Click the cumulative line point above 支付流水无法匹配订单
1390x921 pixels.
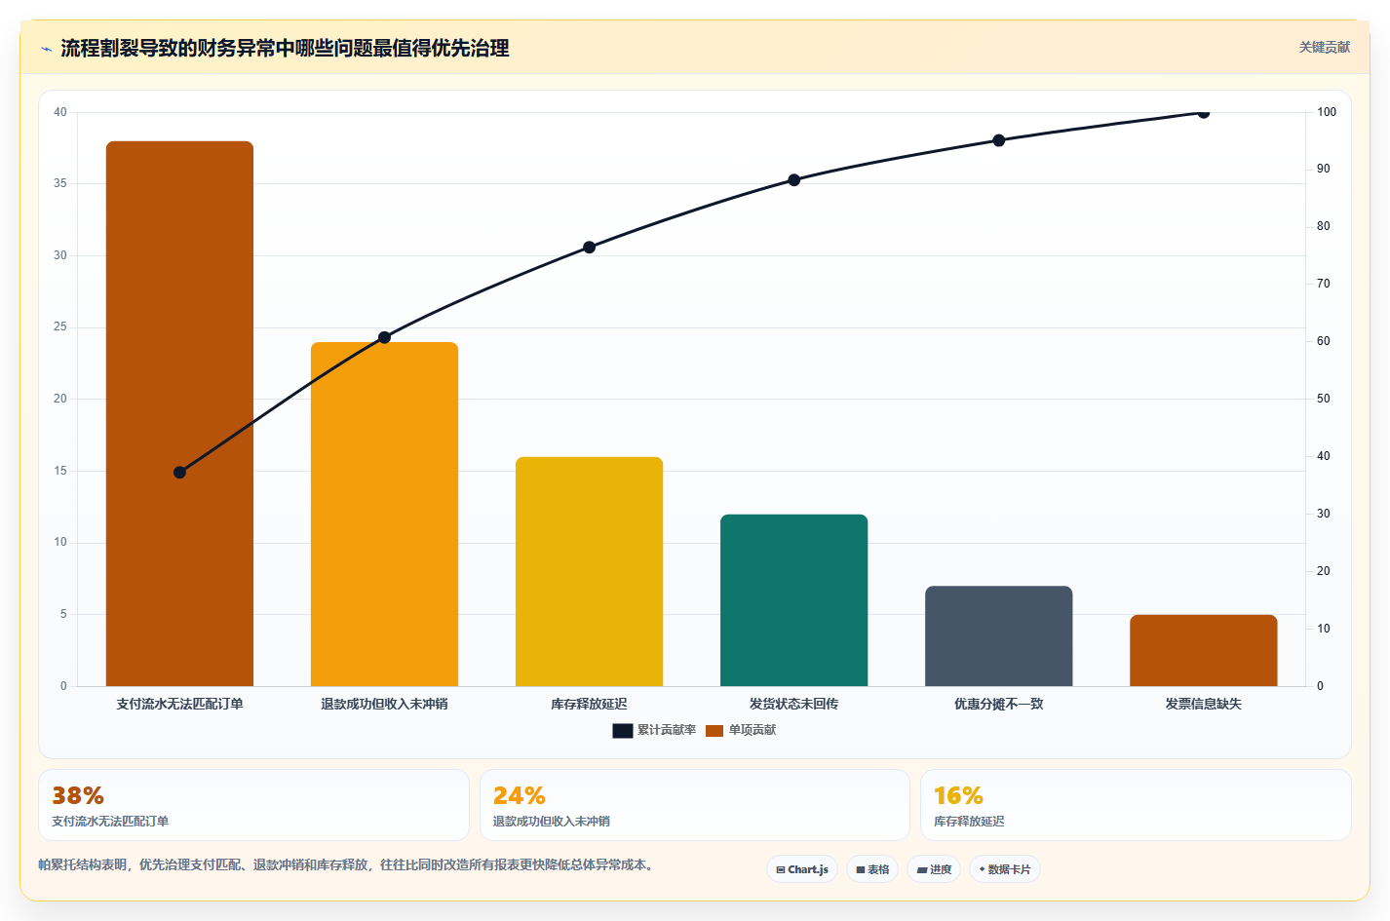(179, 473)
